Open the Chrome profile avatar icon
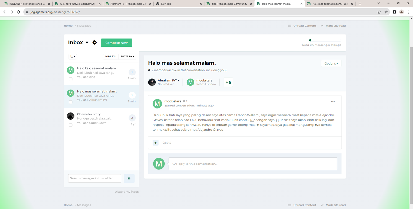This screenshot has height=209, width=413. 401,12
